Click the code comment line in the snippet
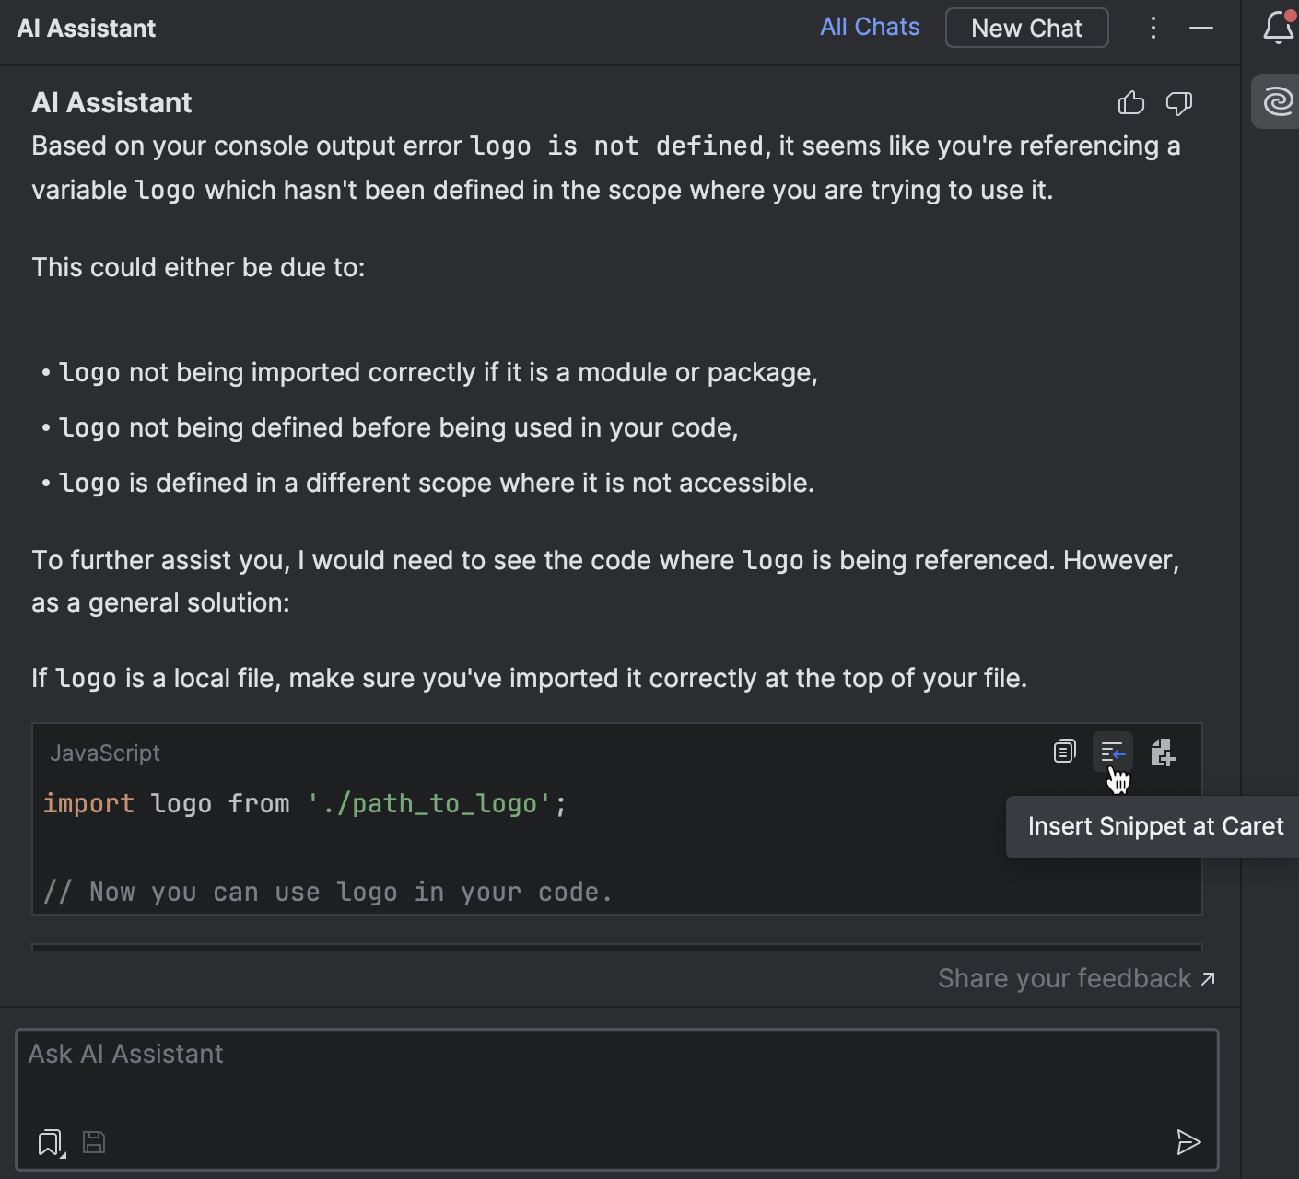The image size is (1299, 1179). pyautogui.click(x=328, y=893)
